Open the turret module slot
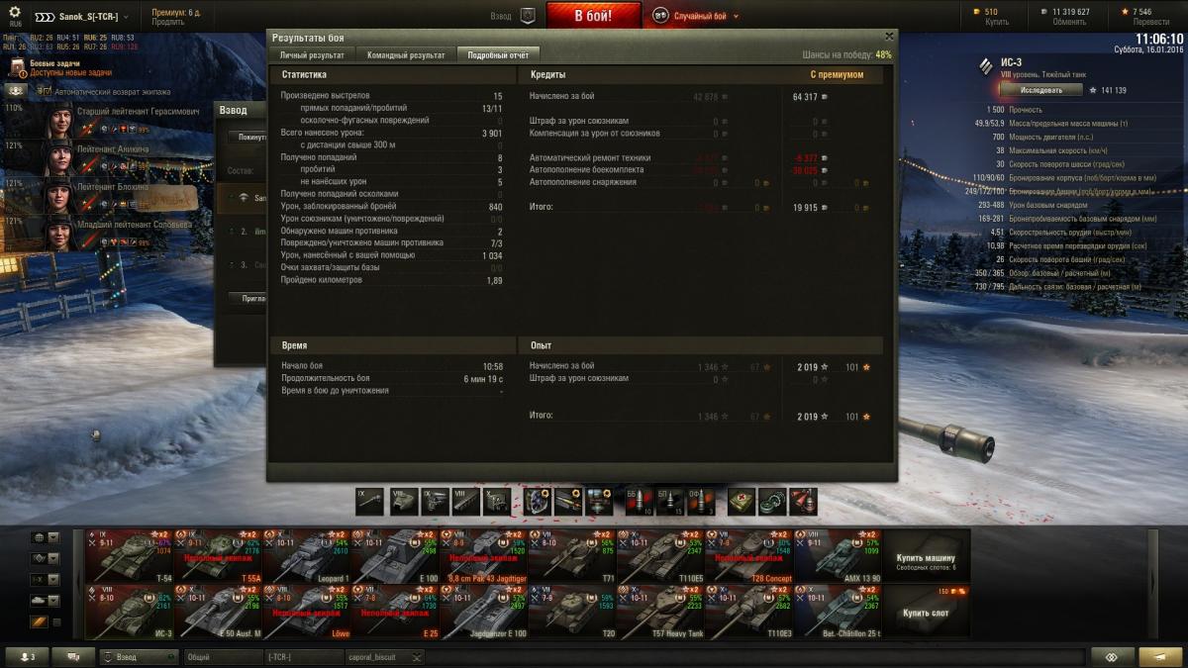 403,502
